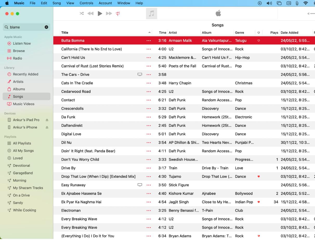This screenshot has height=240, width=315.
Task: Open the Controls menu
Action: [x=86, y=3]
